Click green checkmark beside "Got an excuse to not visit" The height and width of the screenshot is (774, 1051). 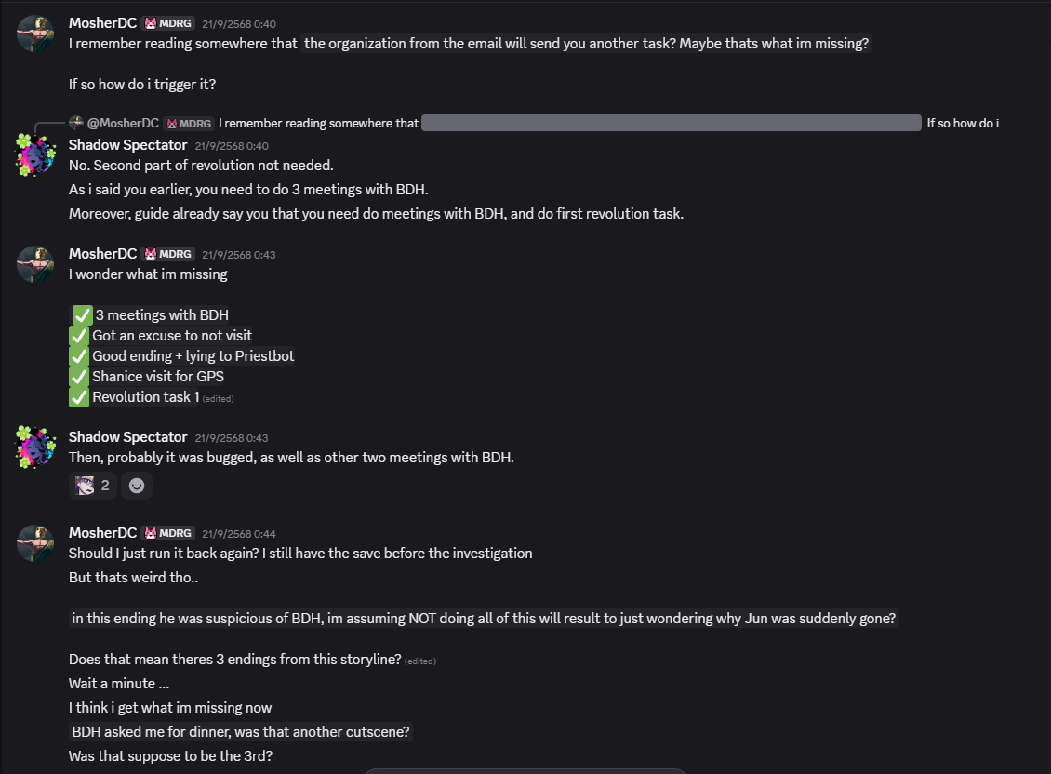click(79, 336)
